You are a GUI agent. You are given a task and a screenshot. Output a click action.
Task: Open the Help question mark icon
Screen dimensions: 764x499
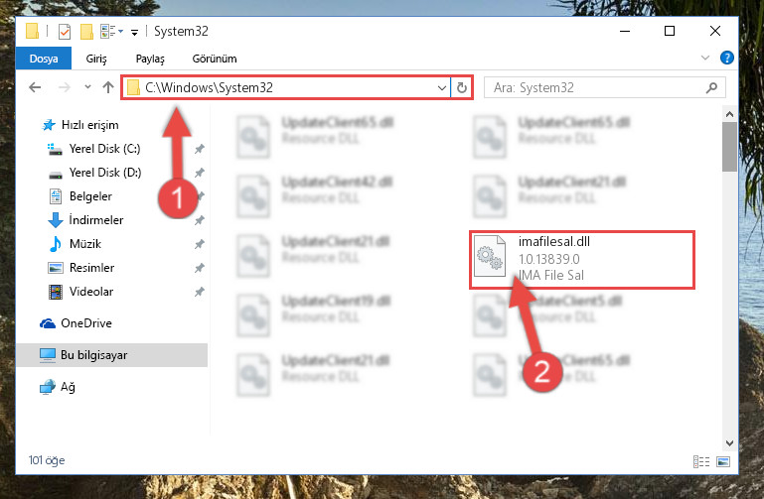pos(726,58)
